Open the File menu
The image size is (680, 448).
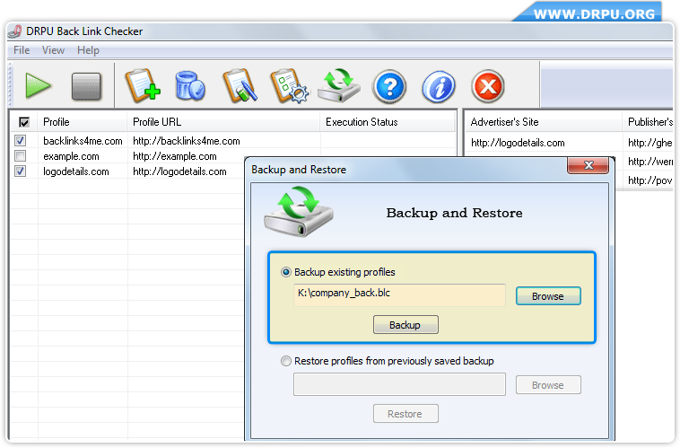click(22, 50)
